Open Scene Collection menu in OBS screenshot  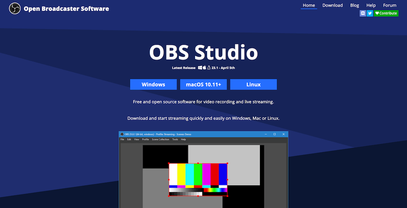161,140
